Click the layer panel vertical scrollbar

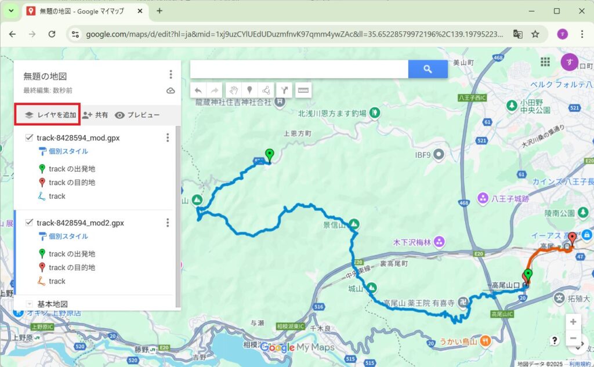[178, 217]
